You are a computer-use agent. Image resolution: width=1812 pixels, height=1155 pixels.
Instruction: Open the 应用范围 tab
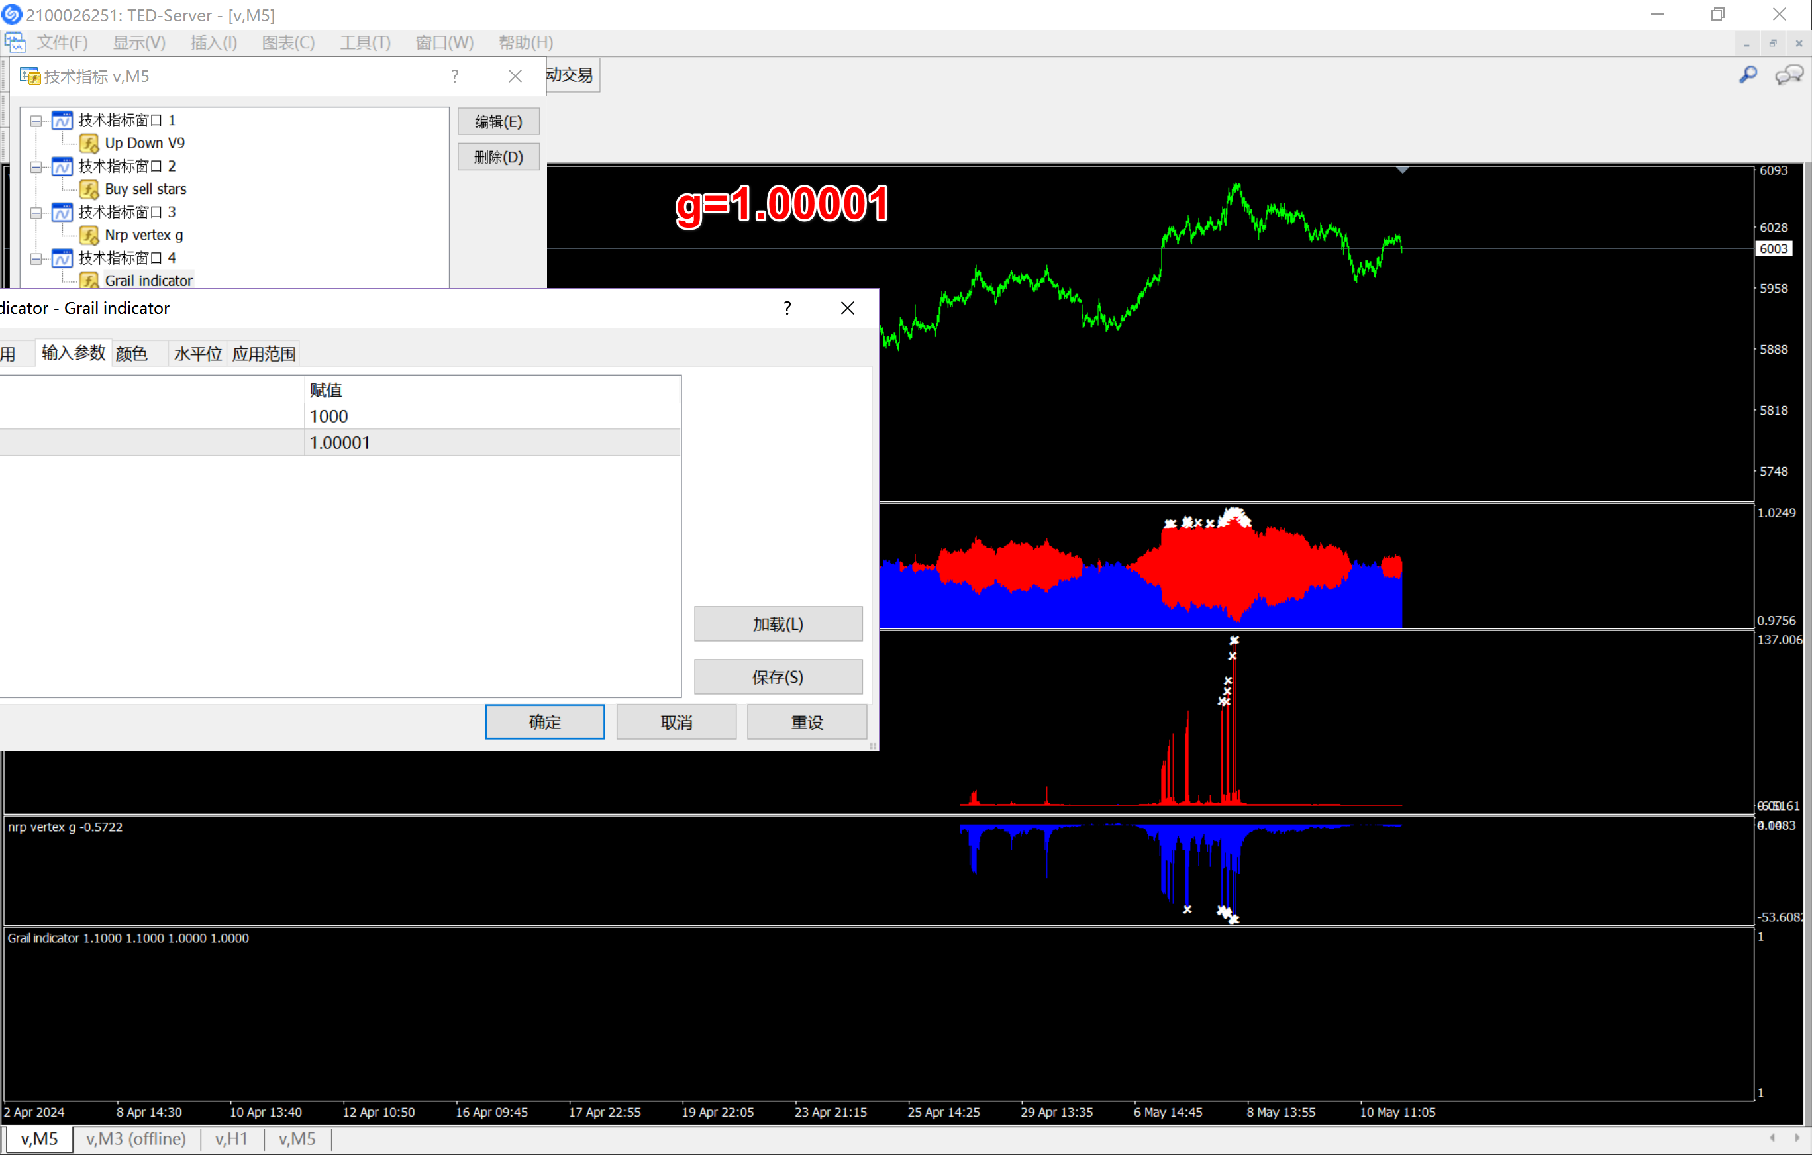(264, 354)
